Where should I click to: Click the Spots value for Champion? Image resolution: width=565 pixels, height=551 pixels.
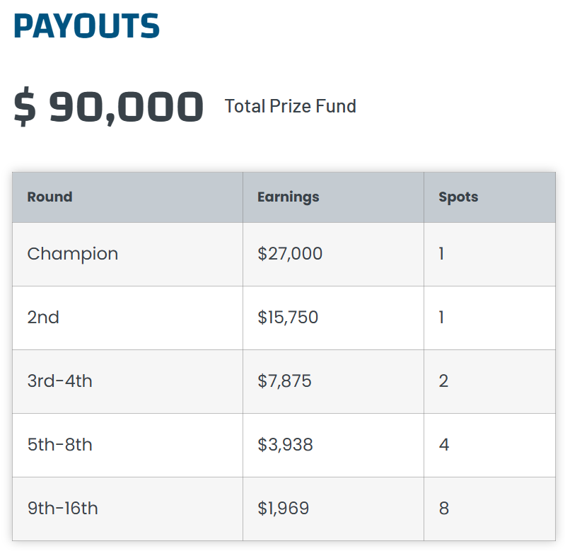[441, 254]
